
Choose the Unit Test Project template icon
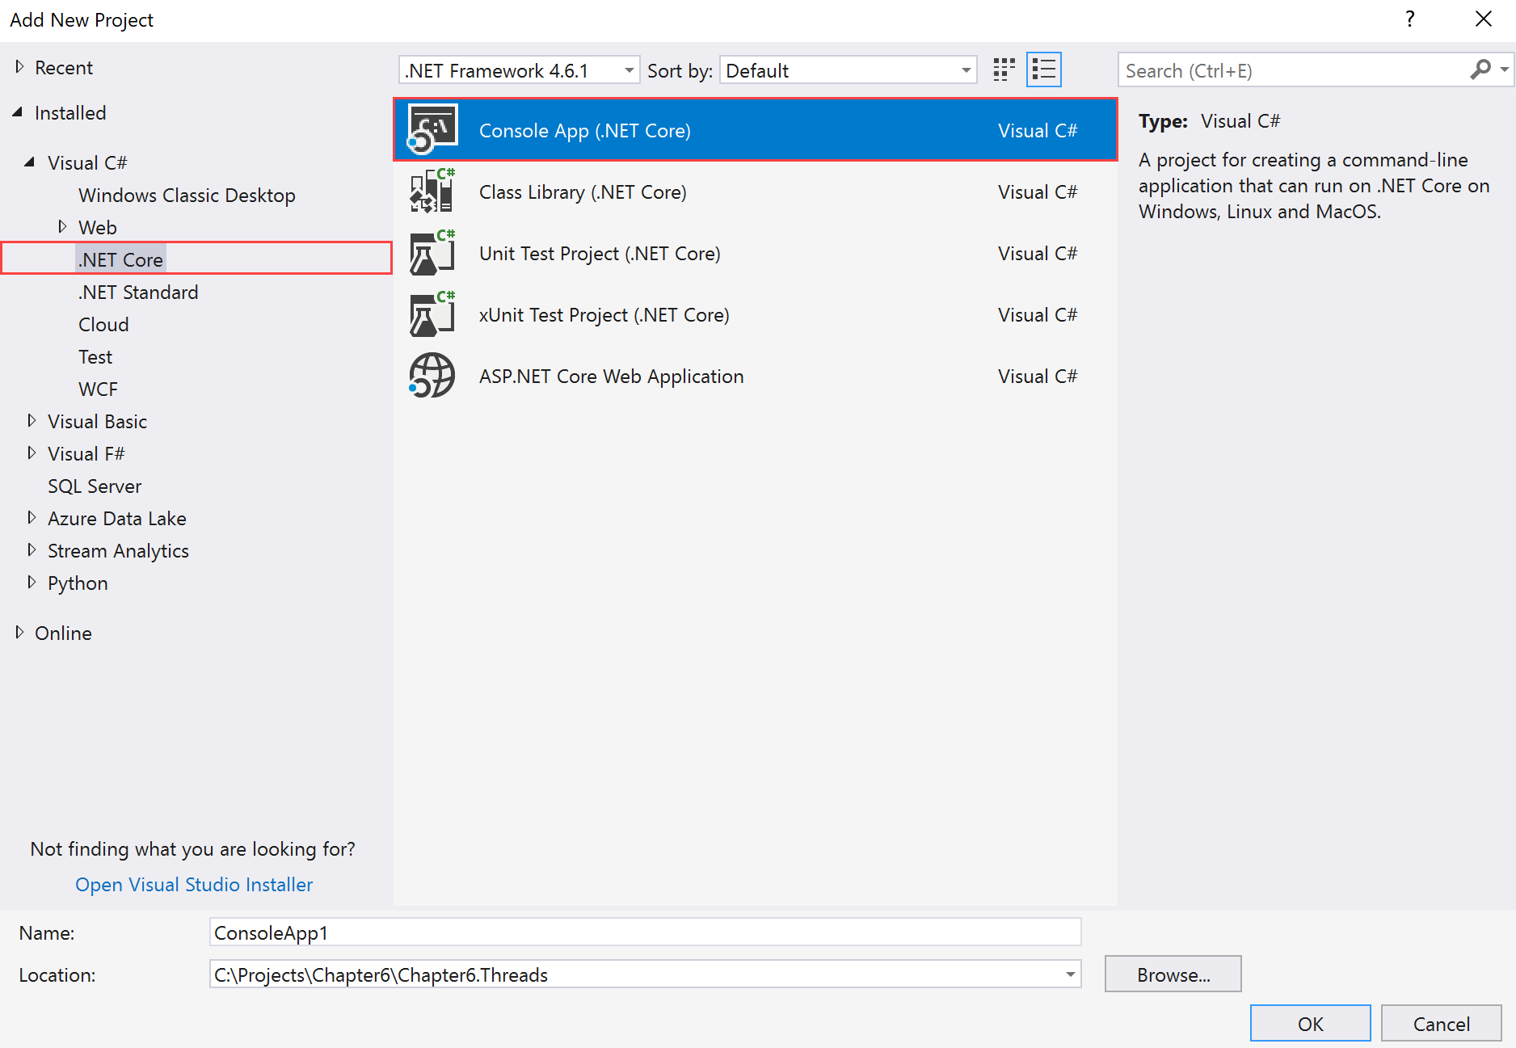432,253
